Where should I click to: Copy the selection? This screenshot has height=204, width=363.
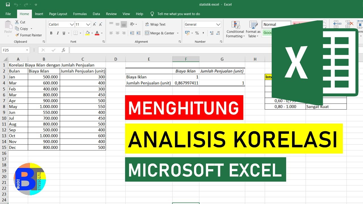[x=22, y=29]
